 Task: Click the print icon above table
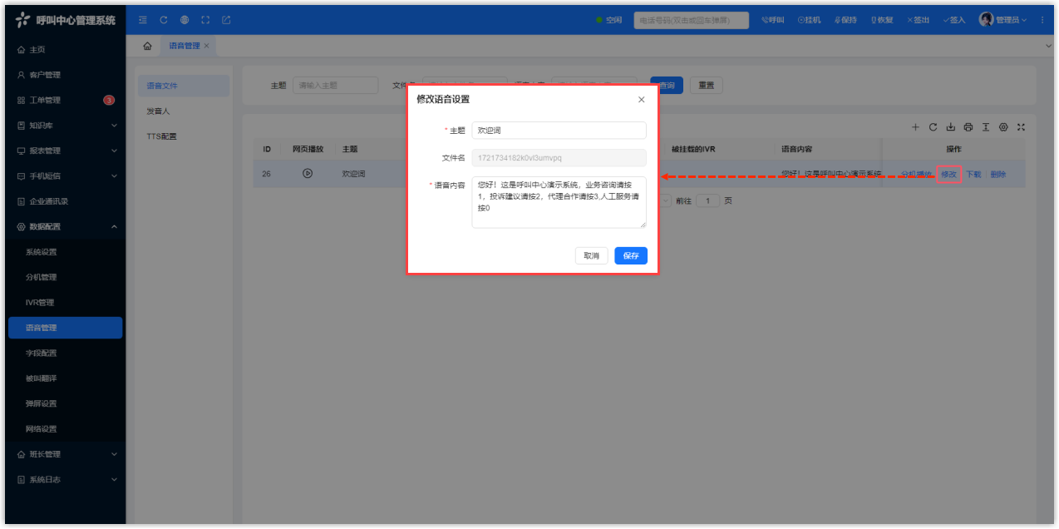click(968, 127)
